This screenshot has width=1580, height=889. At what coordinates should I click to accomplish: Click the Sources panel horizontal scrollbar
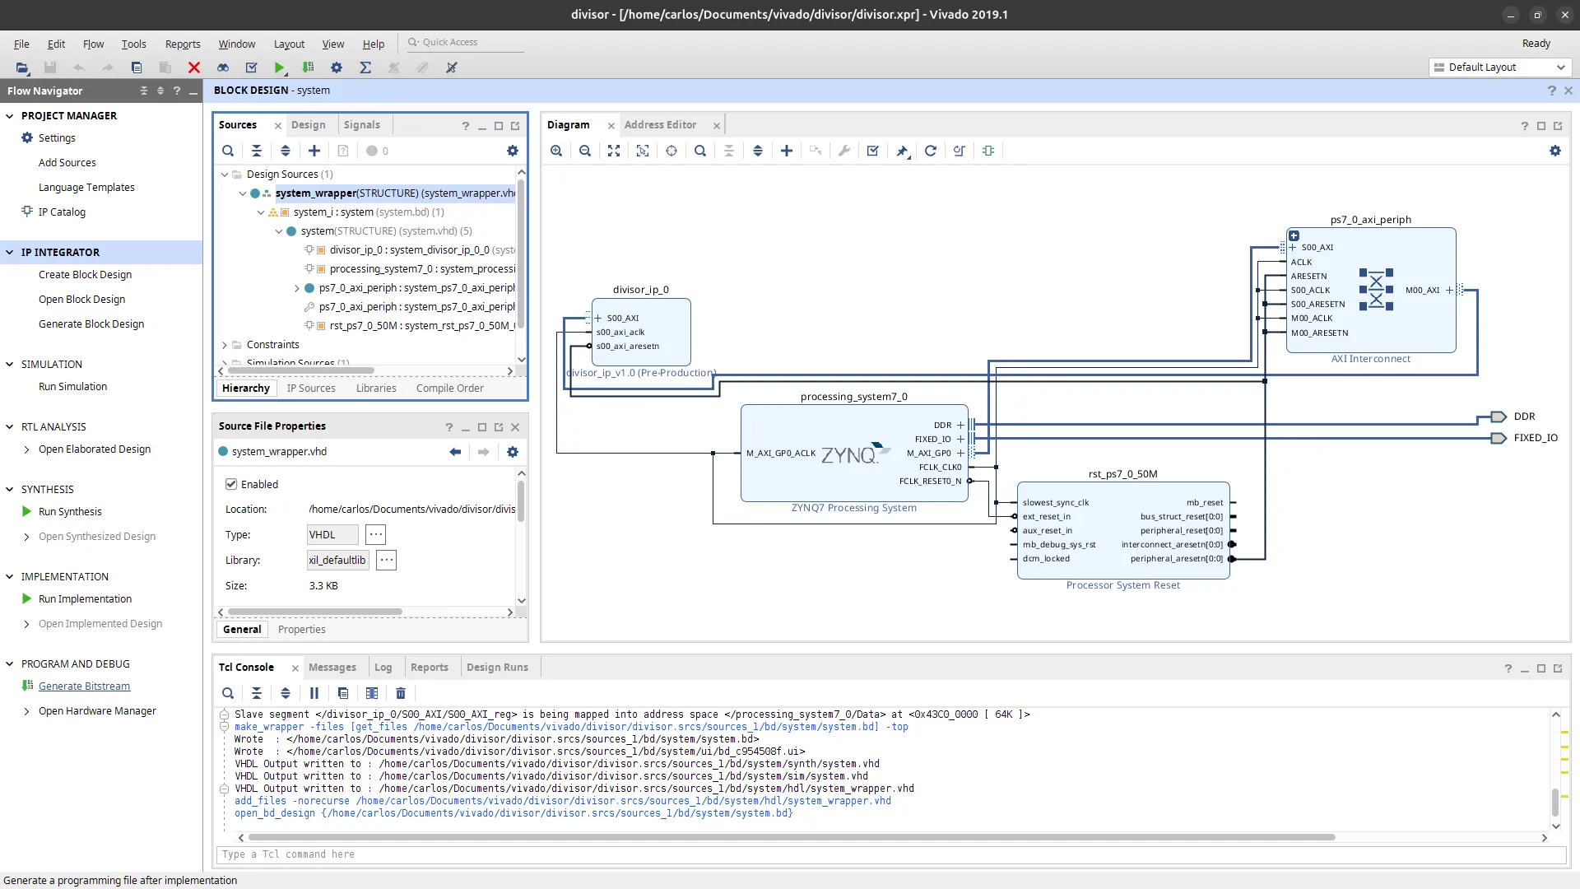[301, 371]
